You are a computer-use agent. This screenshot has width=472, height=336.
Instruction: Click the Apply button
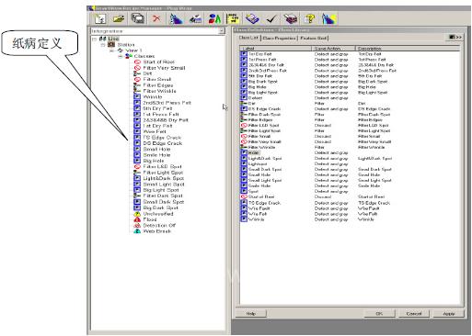coord(448,314)
